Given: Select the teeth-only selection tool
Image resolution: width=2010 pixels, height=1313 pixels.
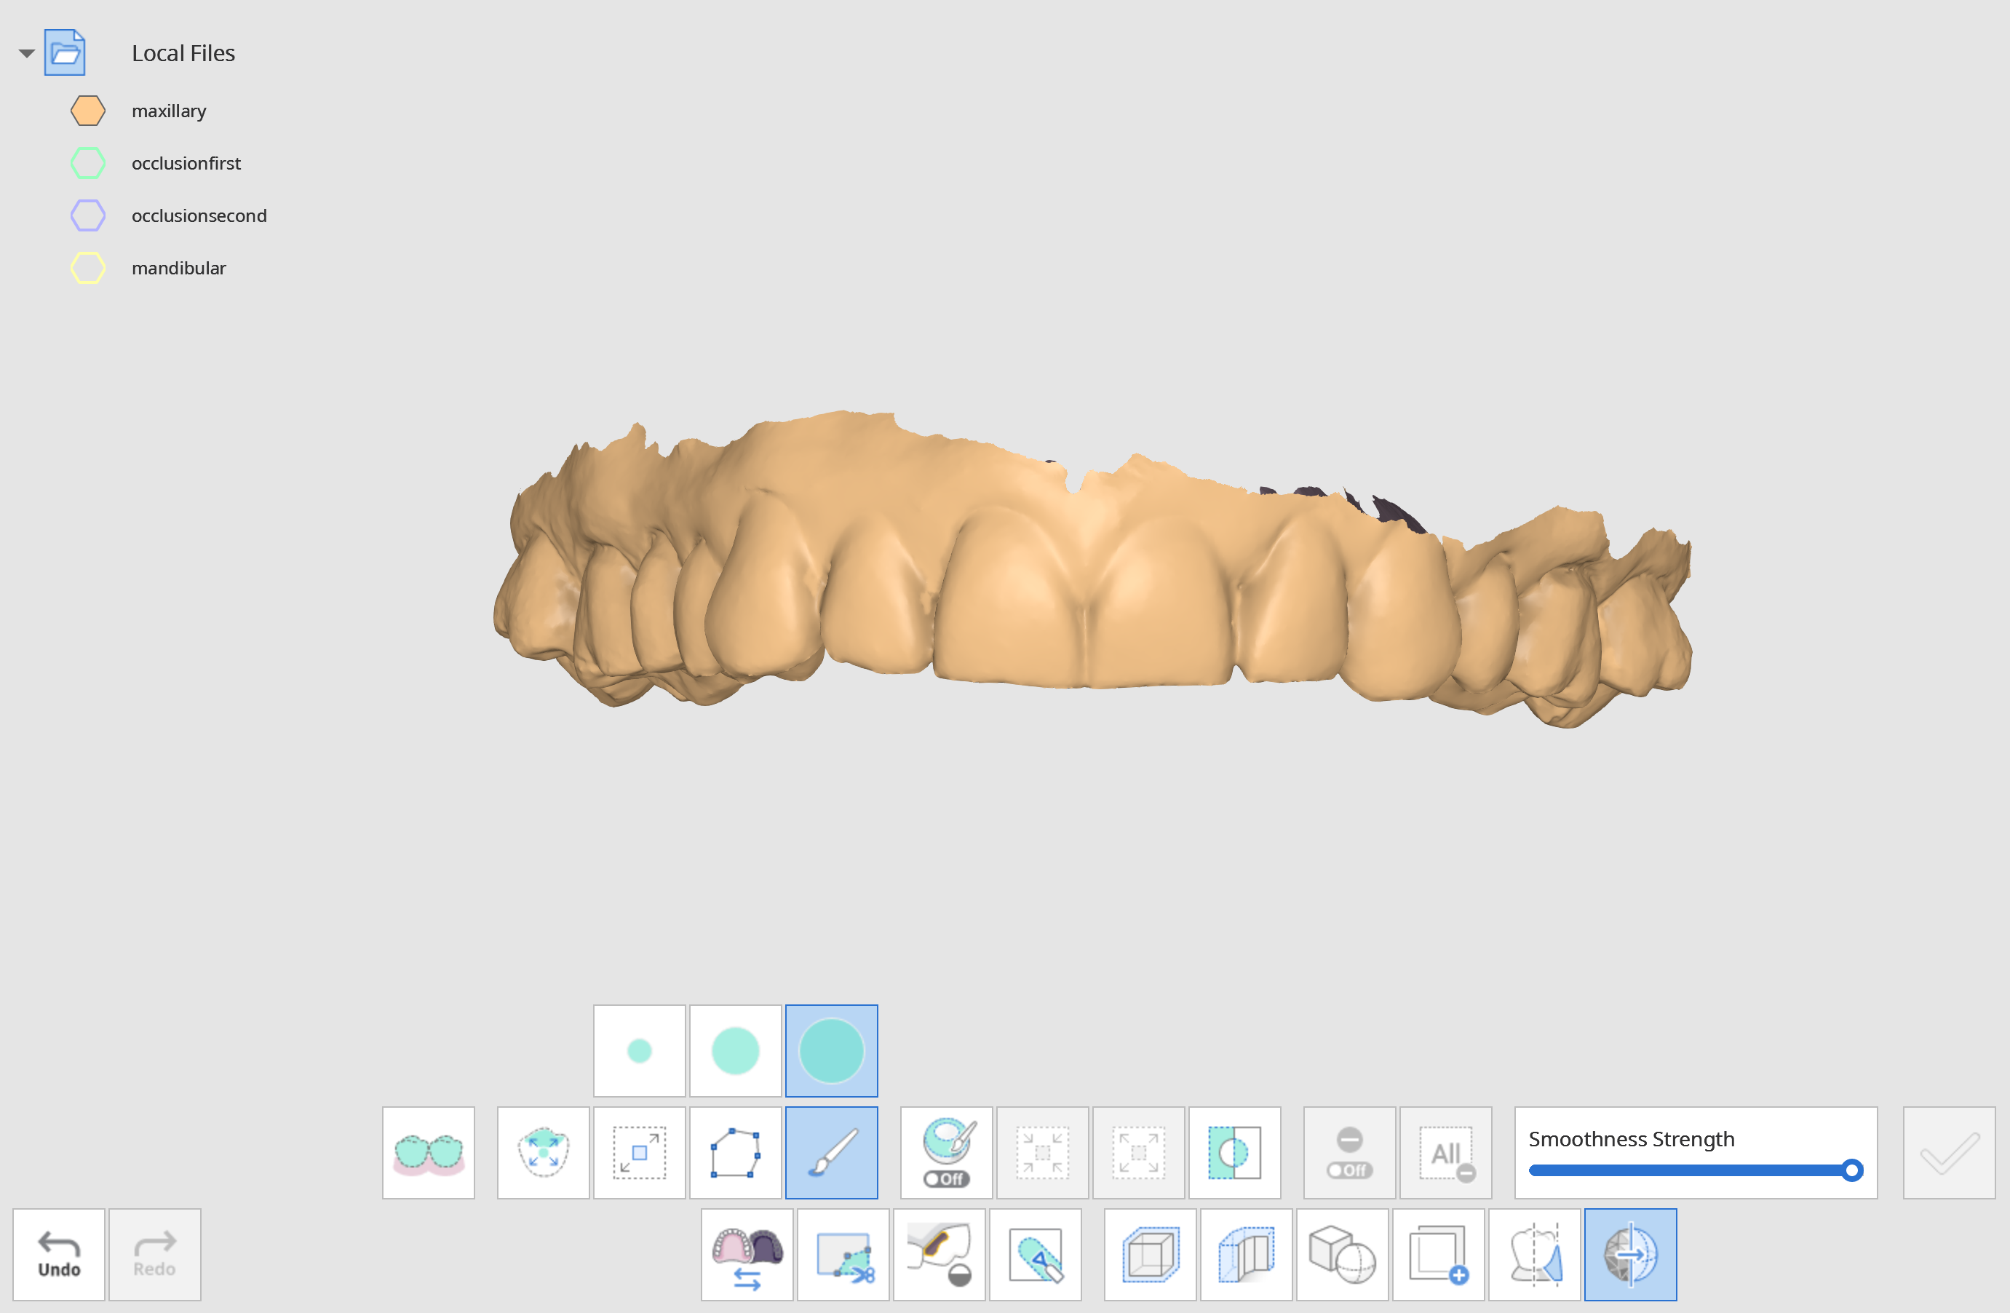Looking at the screenshot, I should click(x=428, y=1152).
